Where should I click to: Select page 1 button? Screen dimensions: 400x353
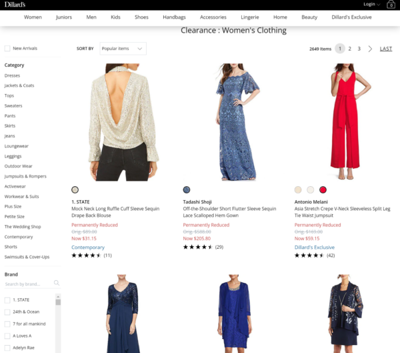pos(340,49)
